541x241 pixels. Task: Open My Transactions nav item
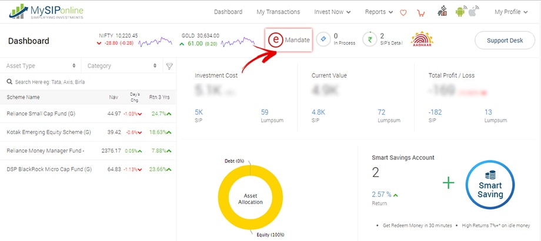click(278, 12)
